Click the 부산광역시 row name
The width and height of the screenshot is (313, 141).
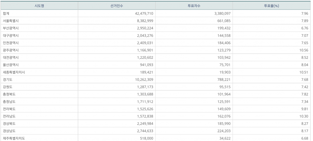(11, 28)
